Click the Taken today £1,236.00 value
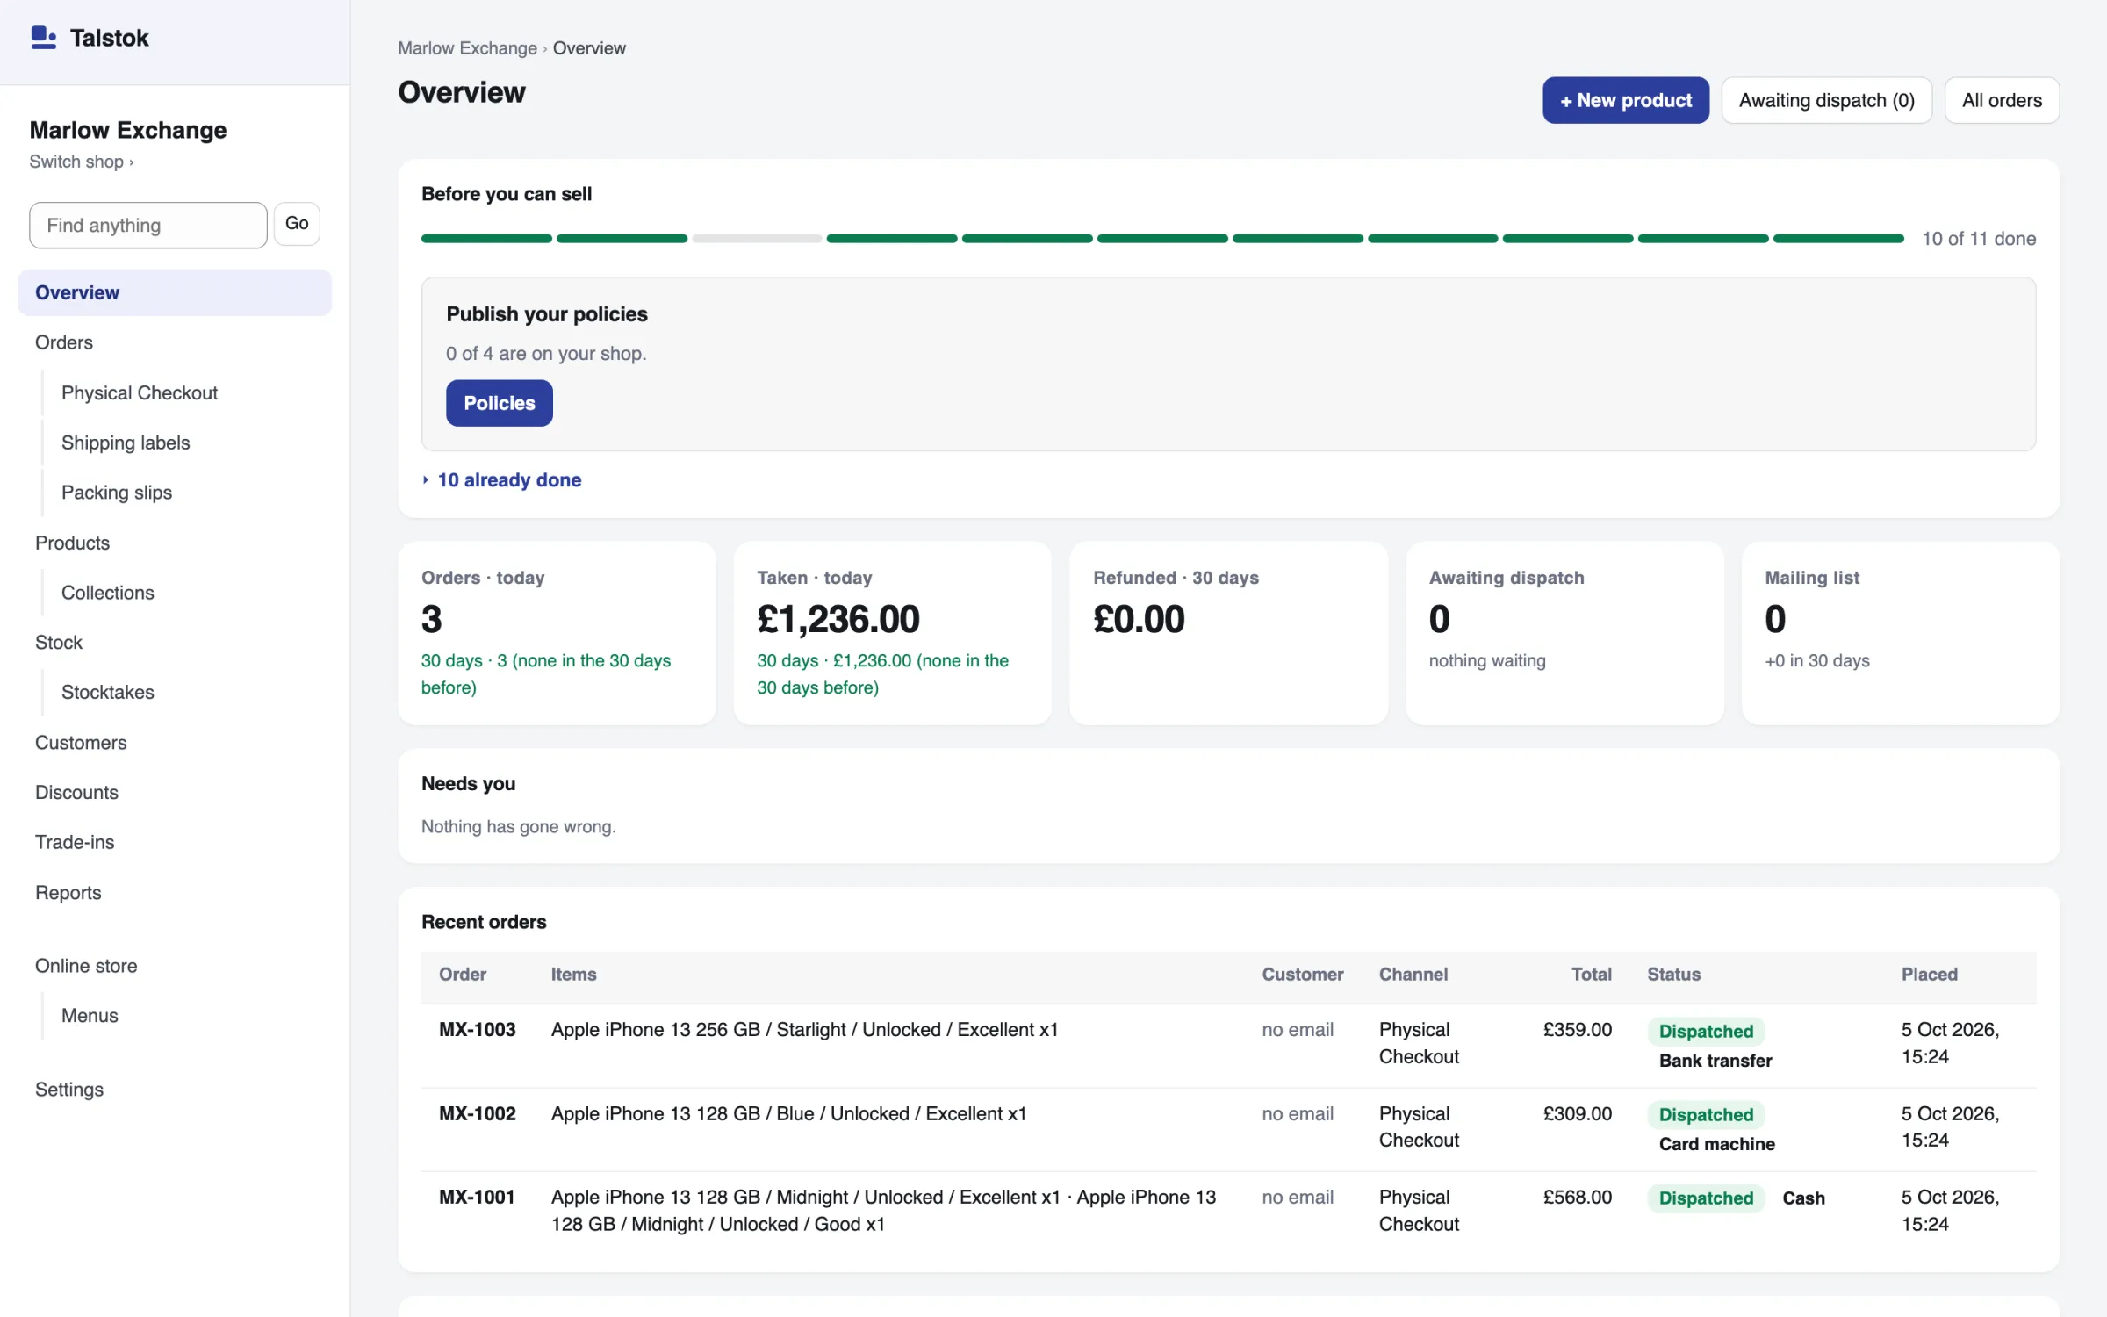 (x=838, y=619)
